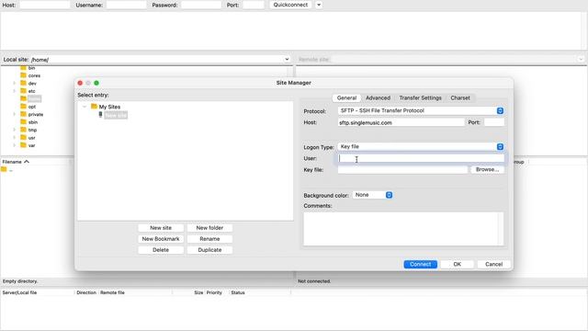588x331 pixels.
Task: Click the New folder button
Action: [x=209, y=228]
